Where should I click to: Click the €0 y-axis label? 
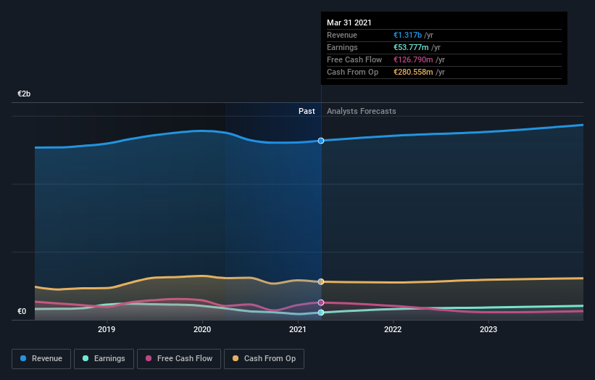coord(22,311)
